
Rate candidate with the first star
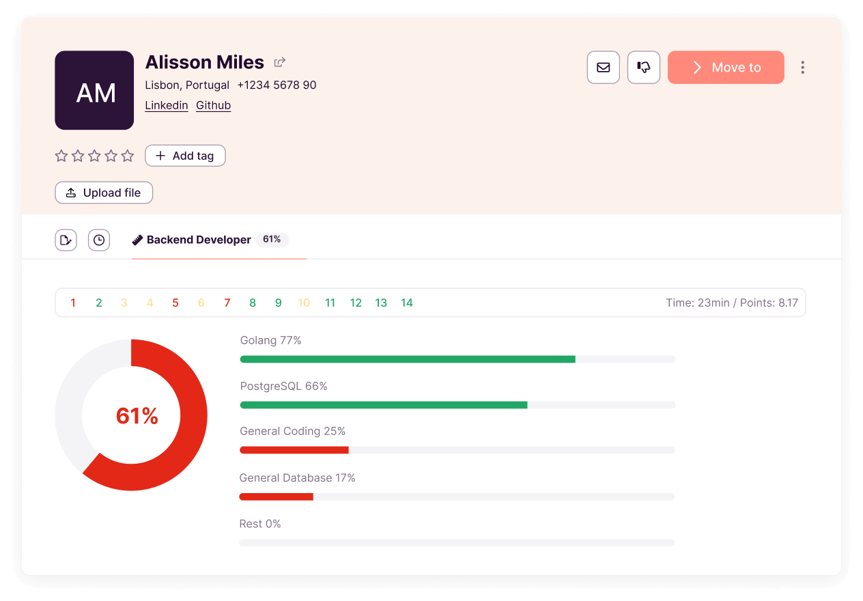pyautogui.click(x=61, y=156)
